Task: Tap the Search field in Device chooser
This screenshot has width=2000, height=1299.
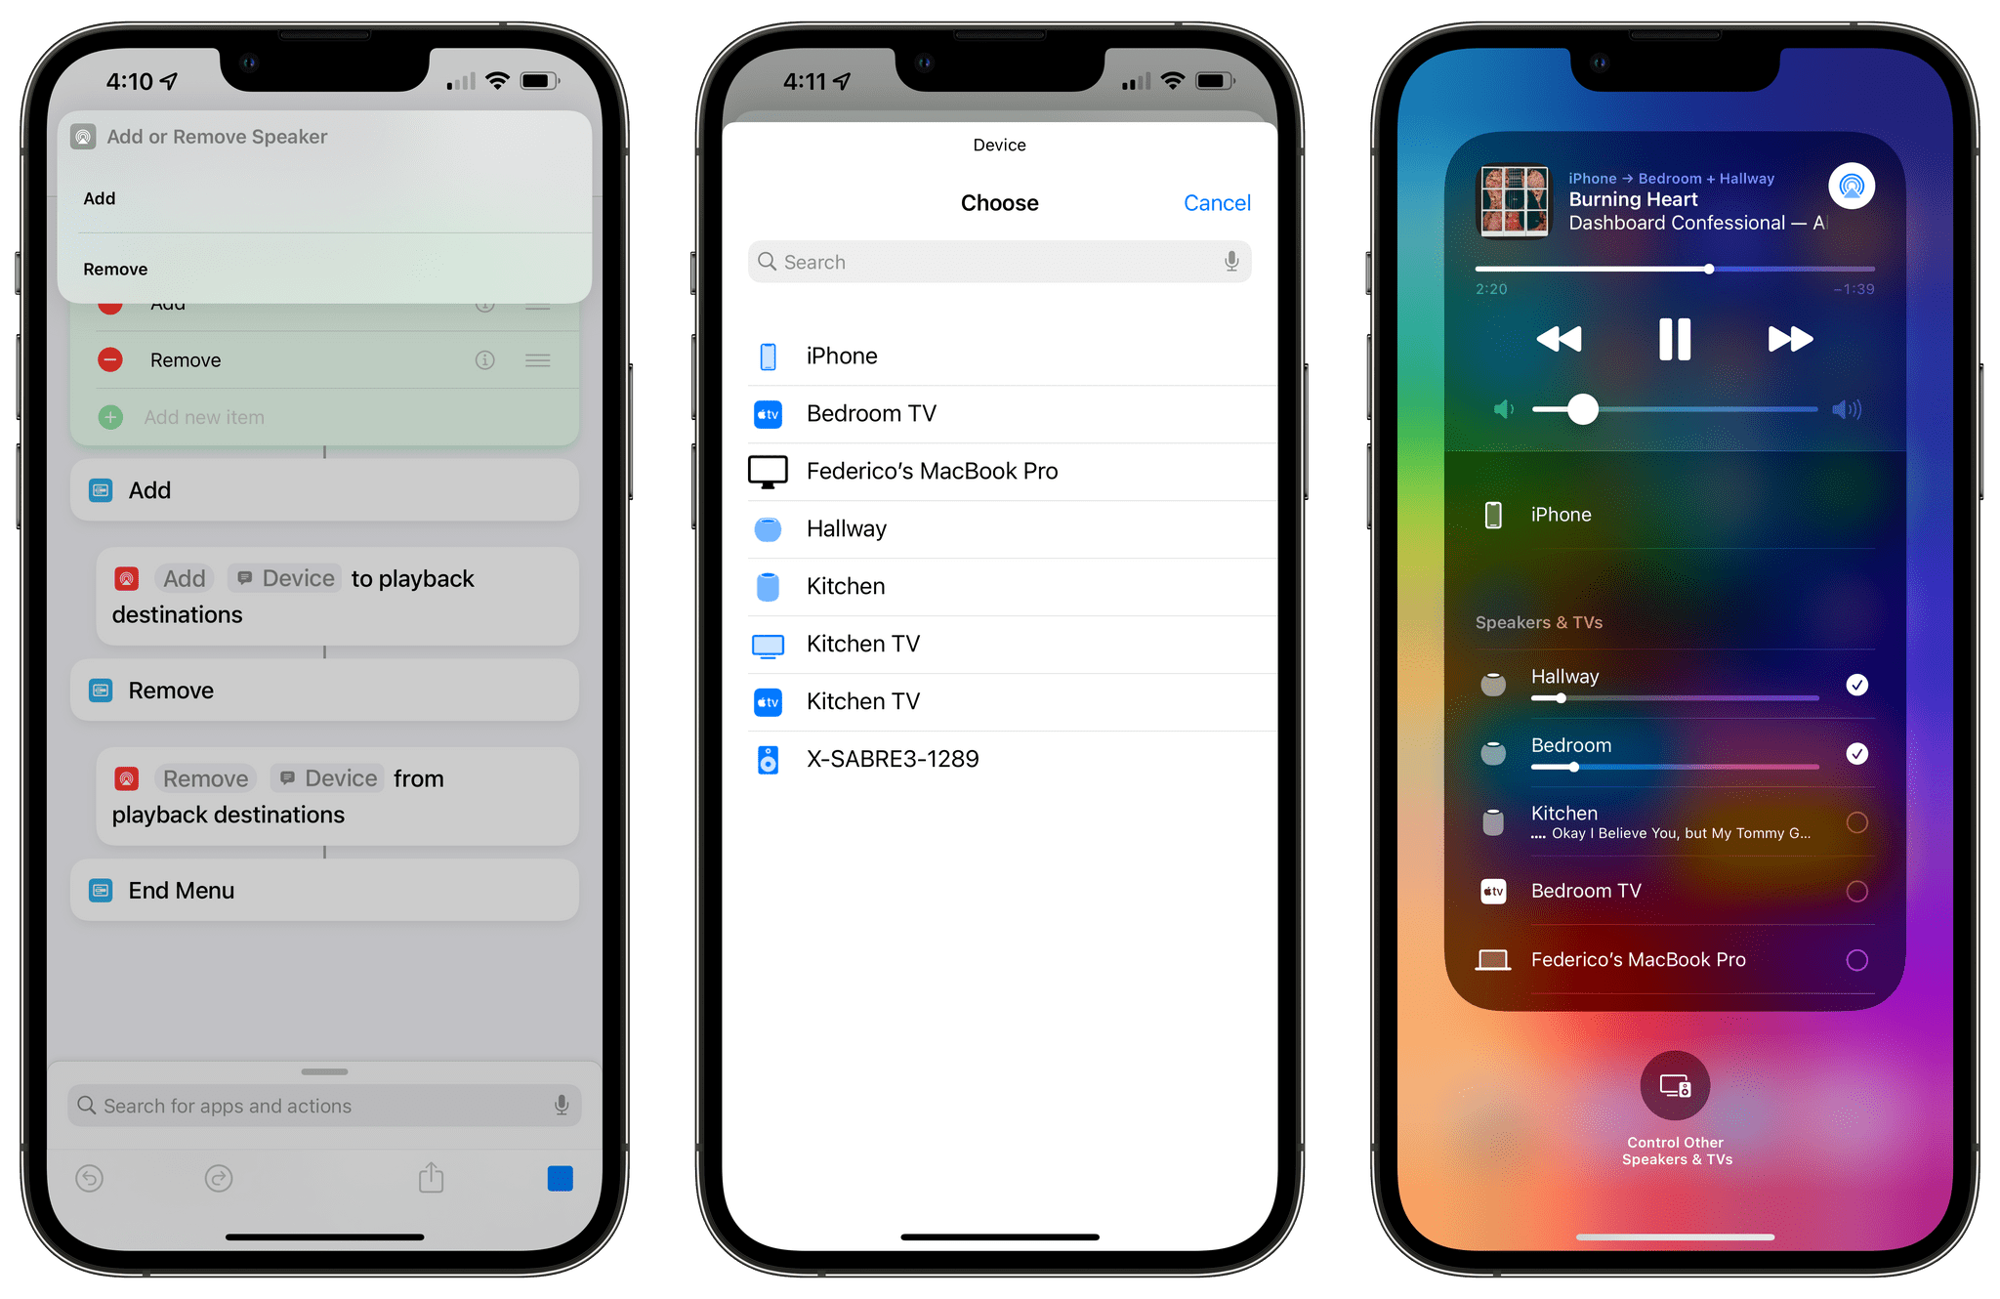Action: tap(999, 263)
